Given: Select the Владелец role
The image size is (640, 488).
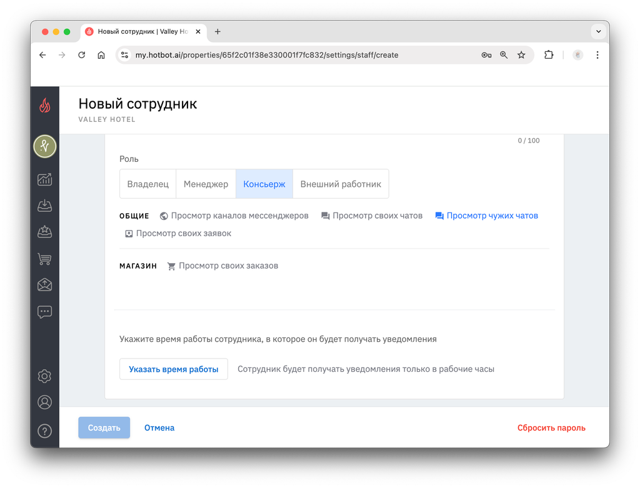Looking at the screenshot, I should click(x=147, y=184).
